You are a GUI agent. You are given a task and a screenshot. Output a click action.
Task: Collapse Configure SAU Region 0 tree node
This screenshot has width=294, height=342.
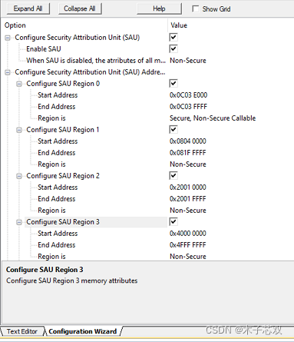click(x=19, y=84)
